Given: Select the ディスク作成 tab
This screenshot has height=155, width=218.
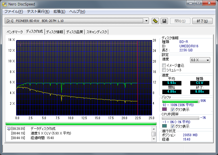Looking at the screenshot, I should (34, 31).
